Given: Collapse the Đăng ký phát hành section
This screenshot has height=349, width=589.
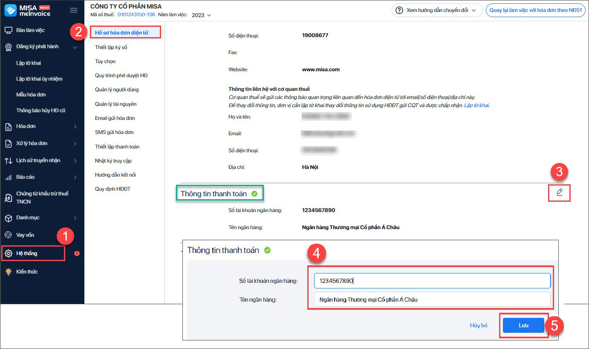Looking at the screenshot, I should pyautogui.click(x=75, y=47).
